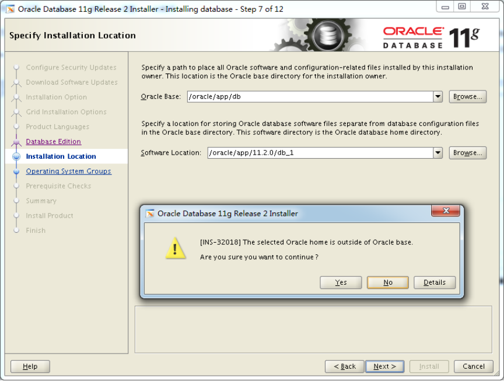Click the Product Languages step
This screenshot has height=381, width=504.
58,127
